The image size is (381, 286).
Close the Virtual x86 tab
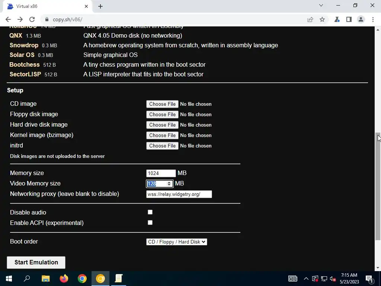point(86,6)
